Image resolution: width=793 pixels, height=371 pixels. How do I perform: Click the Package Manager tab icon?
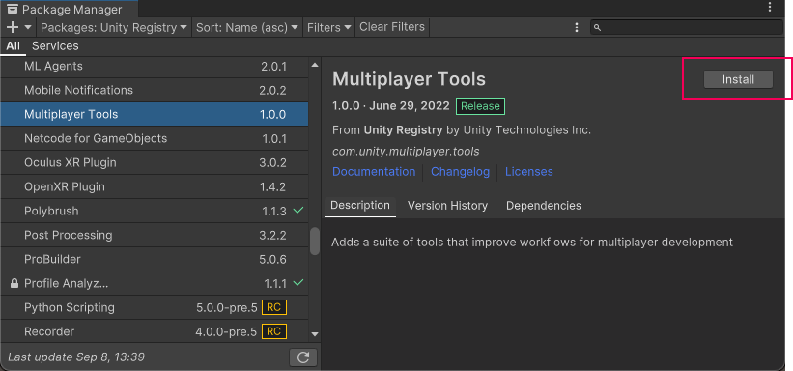coord(13,9)
